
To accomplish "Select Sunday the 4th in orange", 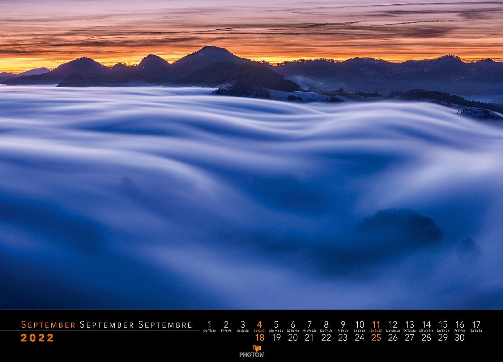I will point(259,324).
